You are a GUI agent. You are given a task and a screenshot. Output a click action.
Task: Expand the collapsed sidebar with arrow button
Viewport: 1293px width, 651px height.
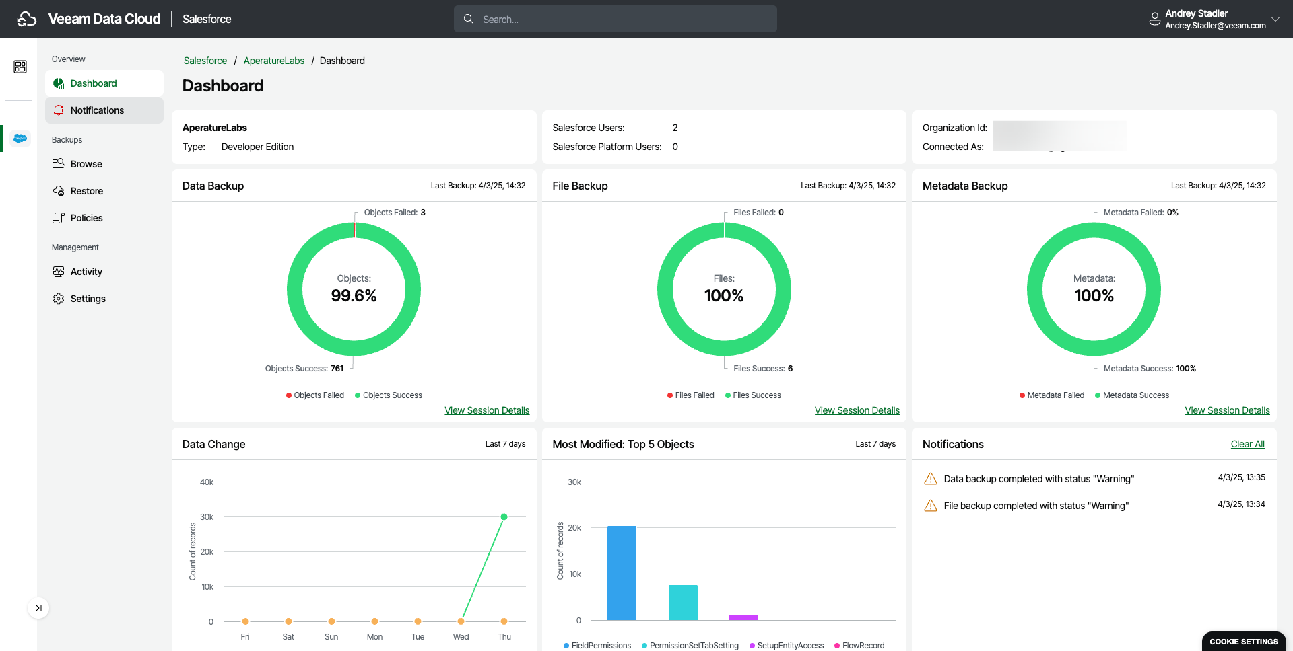[38, 608]
